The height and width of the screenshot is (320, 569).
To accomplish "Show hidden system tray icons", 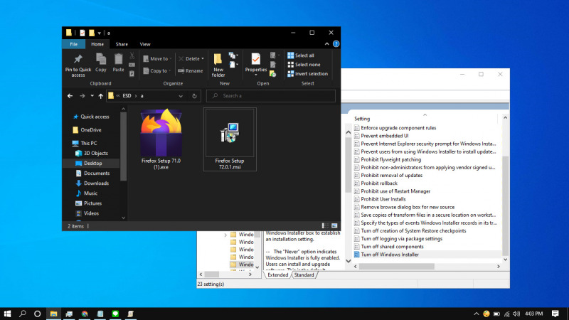I will (x=476, y=314).
